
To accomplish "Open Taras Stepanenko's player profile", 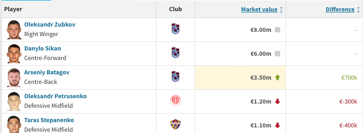I will click(49, 120).
